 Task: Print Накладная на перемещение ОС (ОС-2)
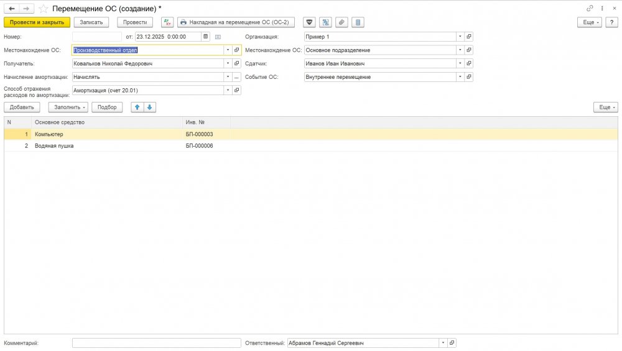pos(236,22)
